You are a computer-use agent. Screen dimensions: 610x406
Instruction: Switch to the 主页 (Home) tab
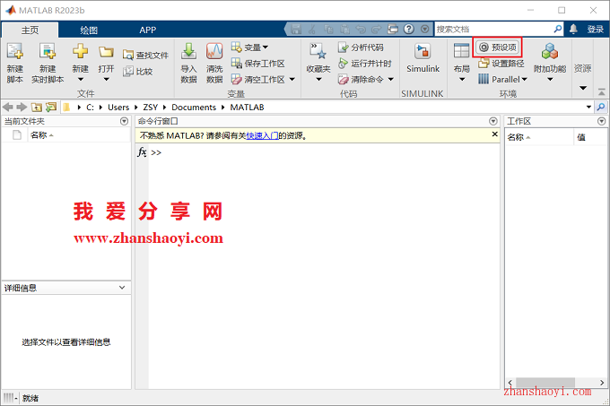[x=30, y=30]
